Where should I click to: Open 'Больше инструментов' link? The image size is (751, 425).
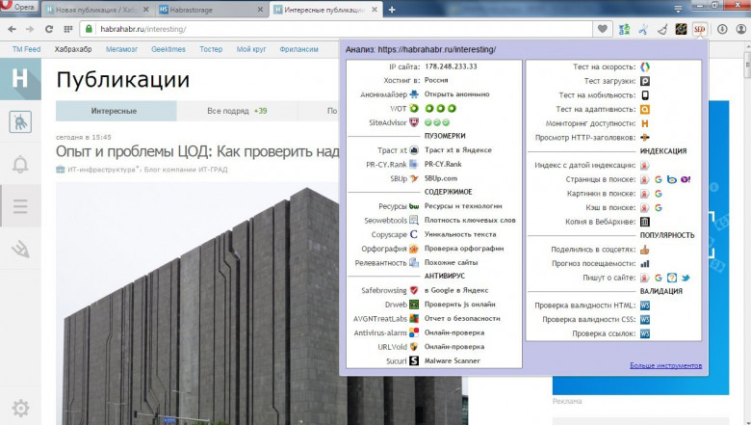tap(666, 365)
